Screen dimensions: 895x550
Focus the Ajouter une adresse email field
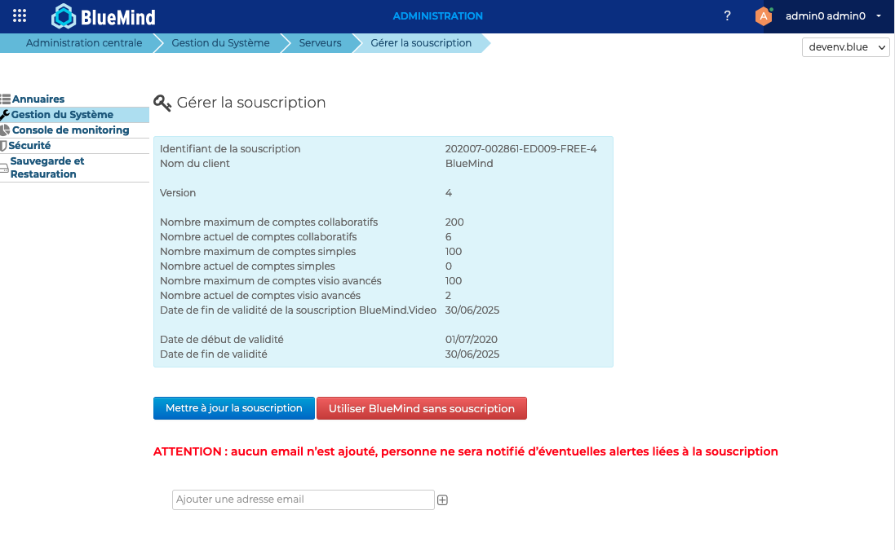click(x=303, y=499)
